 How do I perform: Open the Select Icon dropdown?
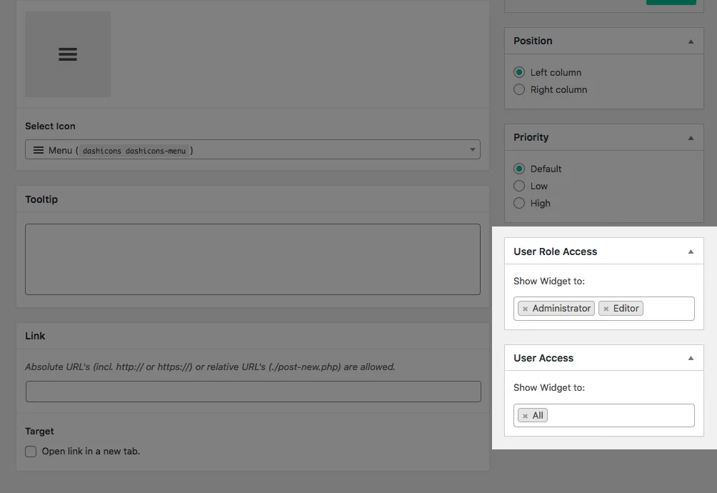pyautogui.click(x=471, y=149)
